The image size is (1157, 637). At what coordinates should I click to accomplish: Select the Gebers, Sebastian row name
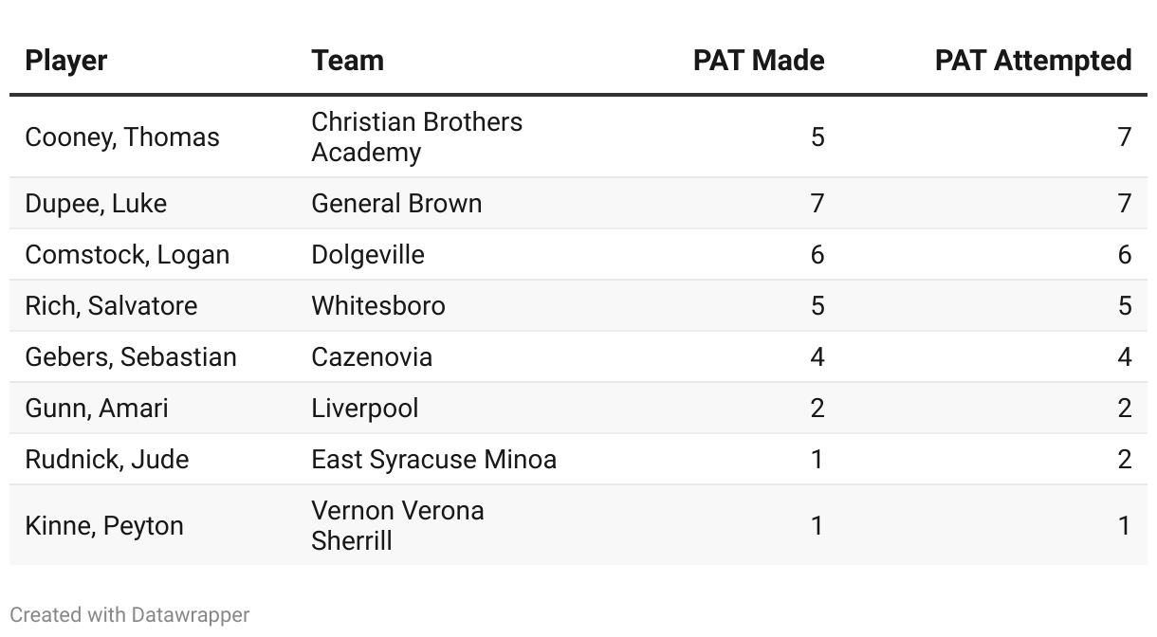[x=131, y=357]
